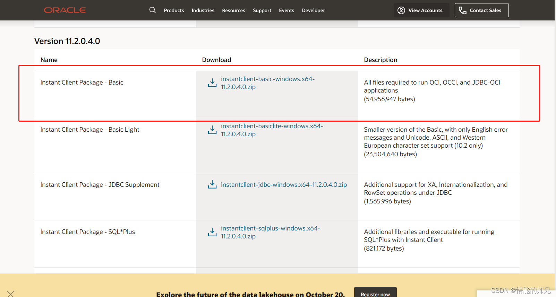Download instantclient-basic-windows.x64 zip link
Screen dimensions: 556x297
[x=267, y=83]
